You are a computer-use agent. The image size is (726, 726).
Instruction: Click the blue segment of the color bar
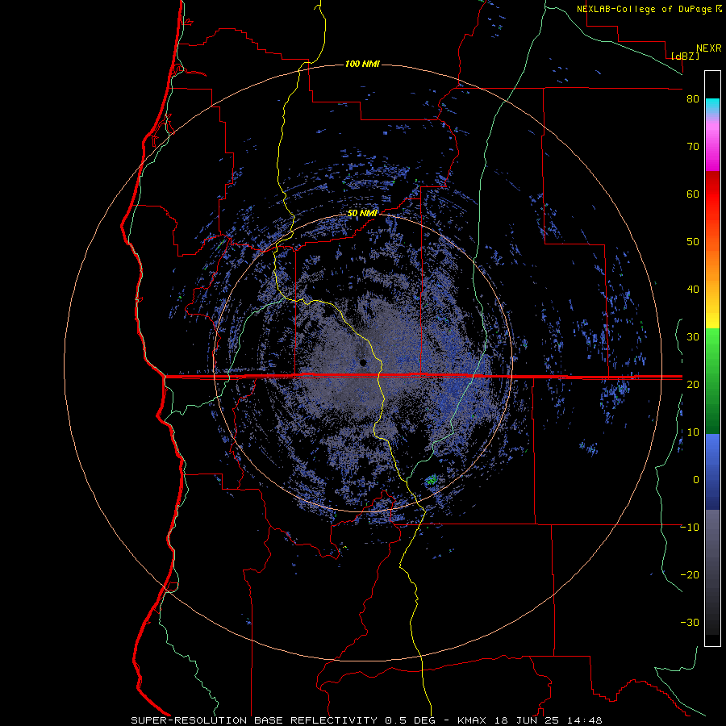pyautogui.click(x=712, y=472)
